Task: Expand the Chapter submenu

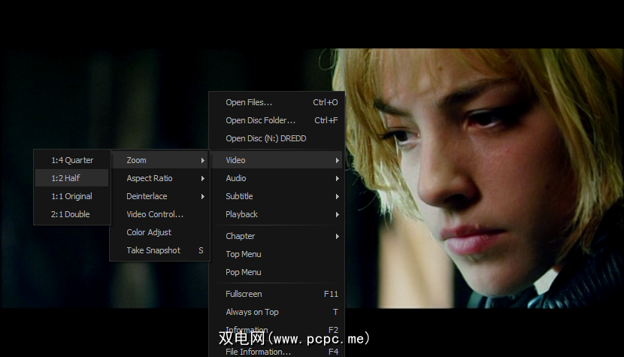Action: click(277, 236)
